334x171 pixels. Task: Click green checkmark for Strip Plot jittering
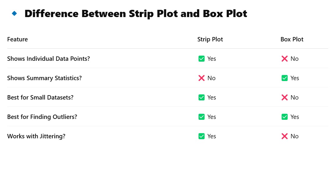point(201,136)
